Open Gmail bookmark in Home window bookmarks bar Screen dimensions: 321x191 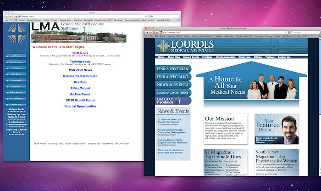click(x=22, y=20)
